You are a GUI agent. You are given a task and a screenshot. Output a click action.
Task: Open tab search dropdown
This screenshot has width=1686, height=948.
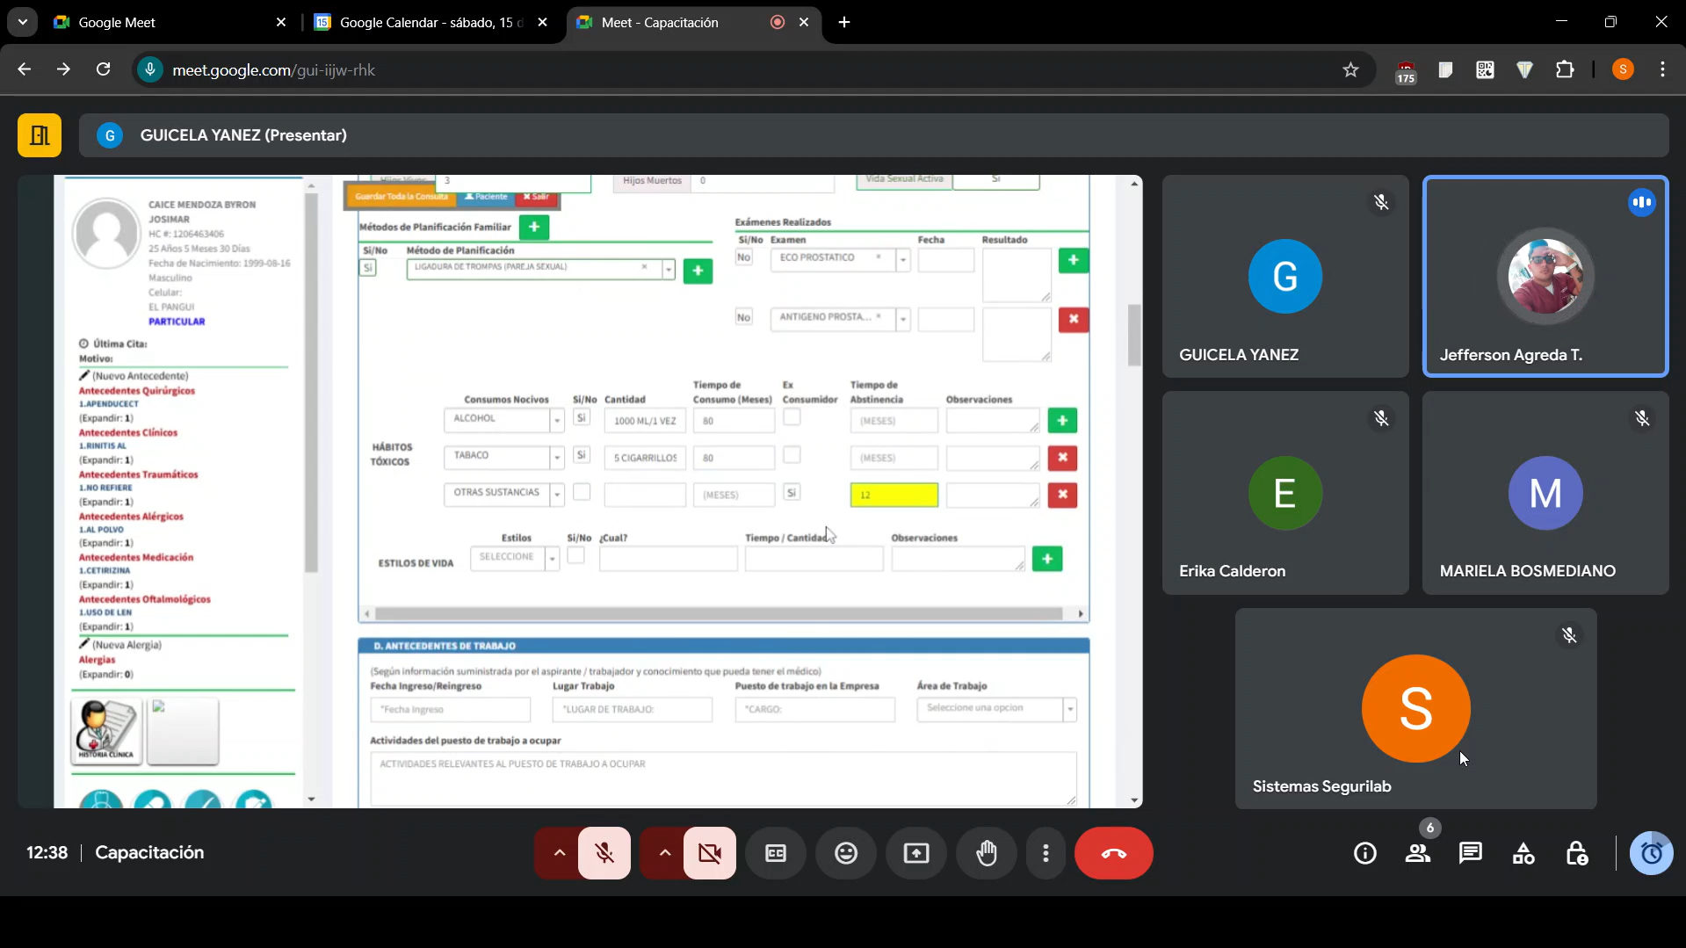tap(22, 22)
